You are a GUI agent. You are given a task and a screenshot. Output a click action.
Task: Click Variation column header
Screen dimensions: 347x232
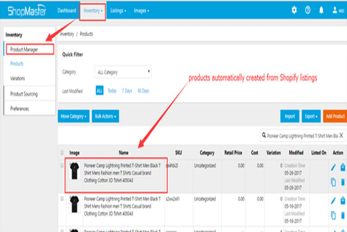pos(273,152)
